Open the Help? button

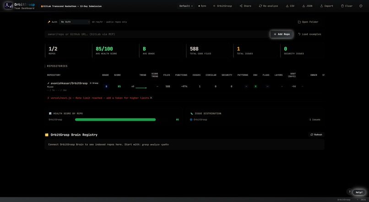(359, 192)
